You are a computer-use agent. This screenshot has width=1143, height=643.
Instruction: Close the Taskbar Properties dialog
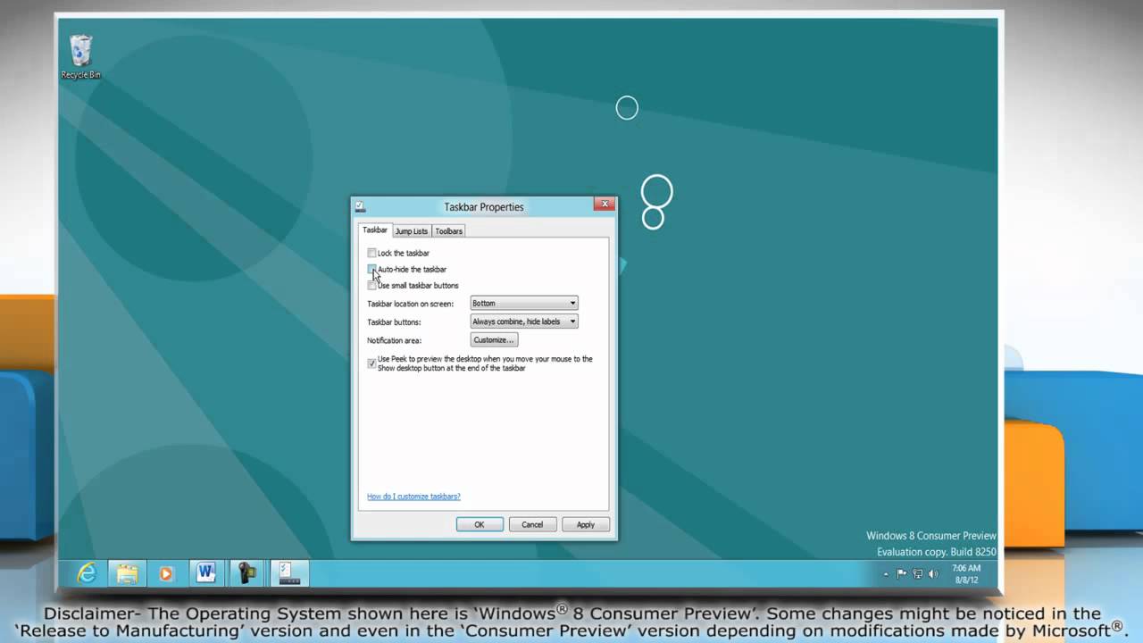605,205
